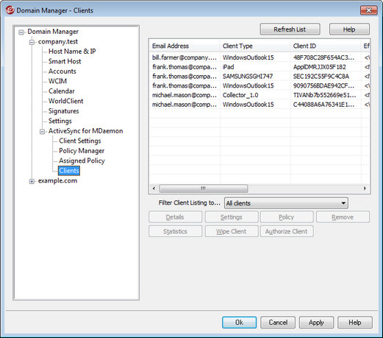Viewport: 383px width, 338px height.
Task: Confirm with the Ok button
Action: [239, 323]
